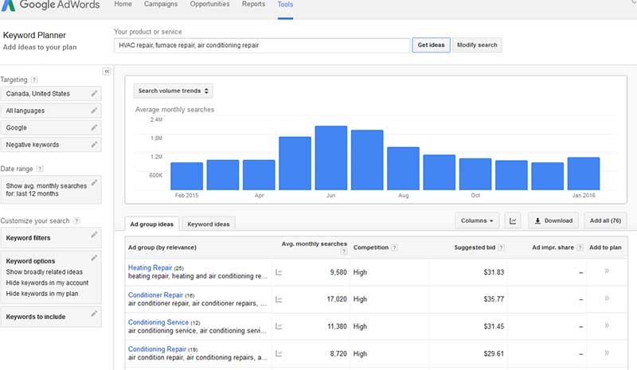
Task: Open the Campaigns menu in the top navigation
Action: [161, 4]
